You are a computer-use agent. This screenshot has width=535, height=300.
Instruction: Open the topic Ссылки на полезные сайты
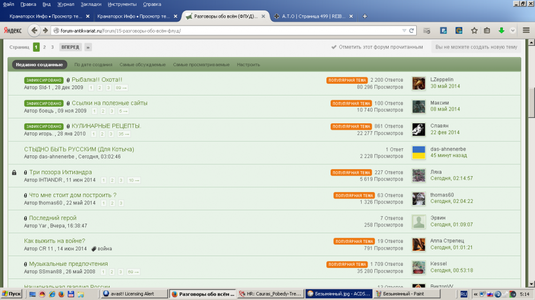click(110, 103)
